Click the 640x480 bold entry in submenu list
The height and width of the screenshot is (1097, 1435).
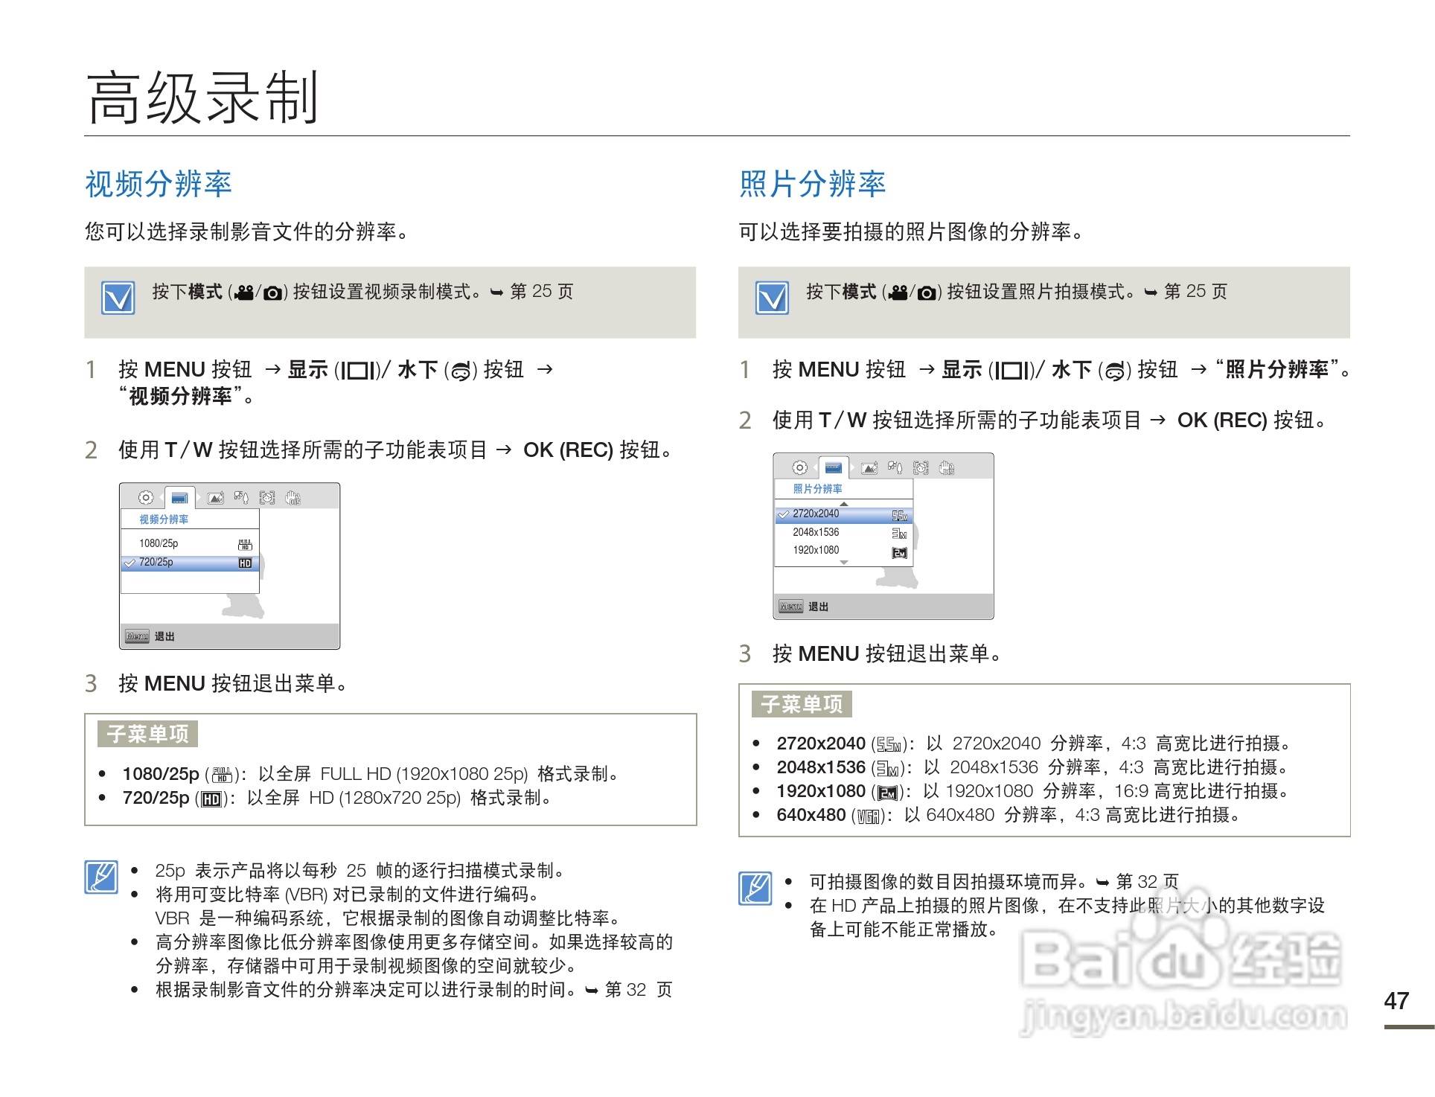coord(811,816)
